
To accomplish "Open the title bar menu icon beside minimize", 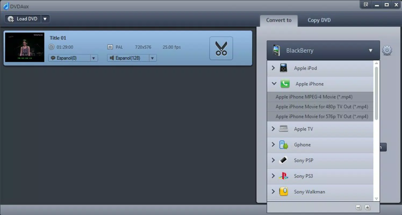I will tap(366, 5).
